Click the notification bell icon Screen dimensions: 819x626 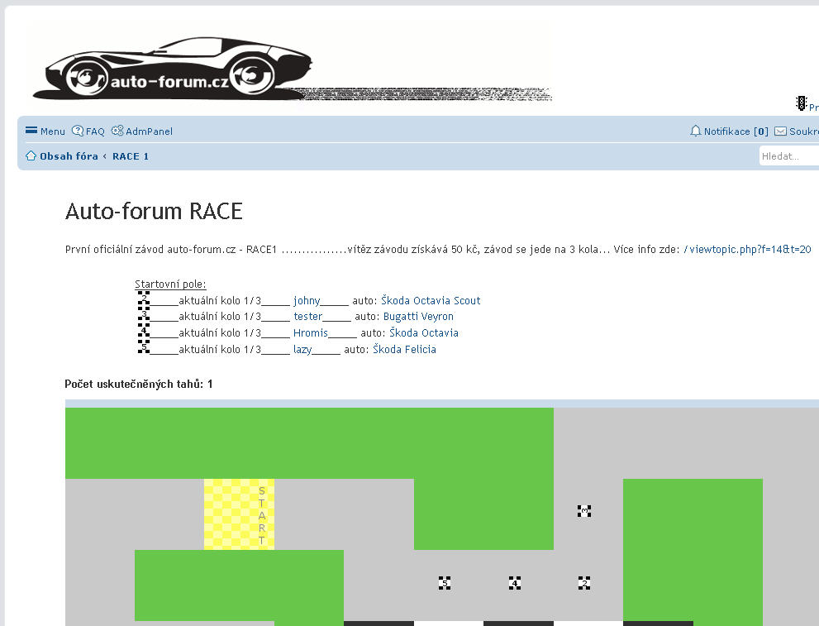(x=695, y=131)
